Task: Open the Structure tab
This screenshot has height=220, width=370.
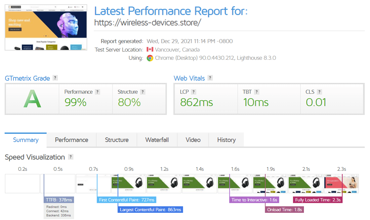Action: tap(117, 140)
